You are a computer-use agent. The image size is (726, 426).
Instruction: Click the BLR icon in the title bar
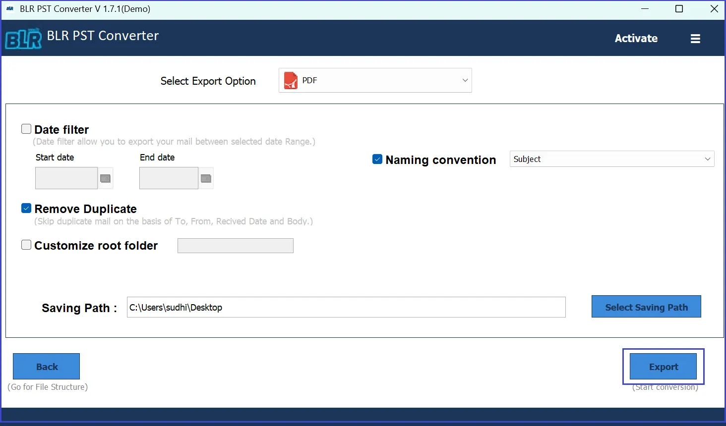point(10,8)
